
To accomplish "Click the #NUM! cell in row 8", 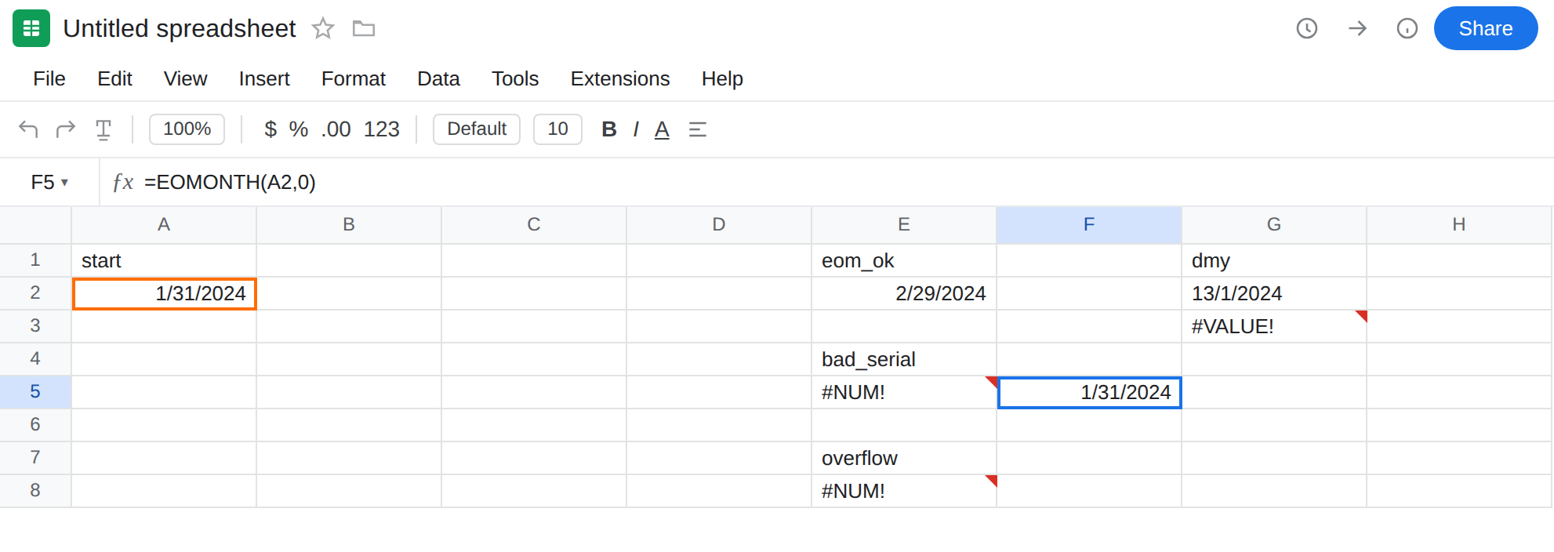I will pos(904,491).
